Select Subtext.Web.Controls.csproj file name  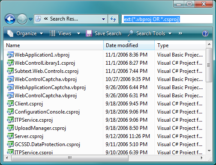[x=46, y=71]
